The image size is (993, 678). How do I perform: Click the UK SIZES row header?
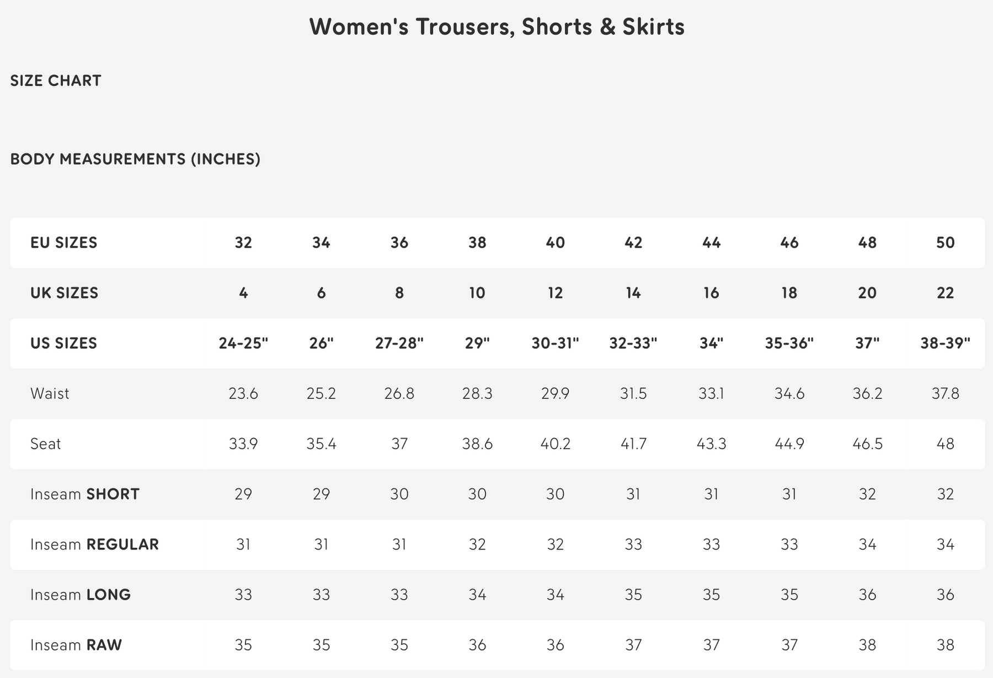64,293
